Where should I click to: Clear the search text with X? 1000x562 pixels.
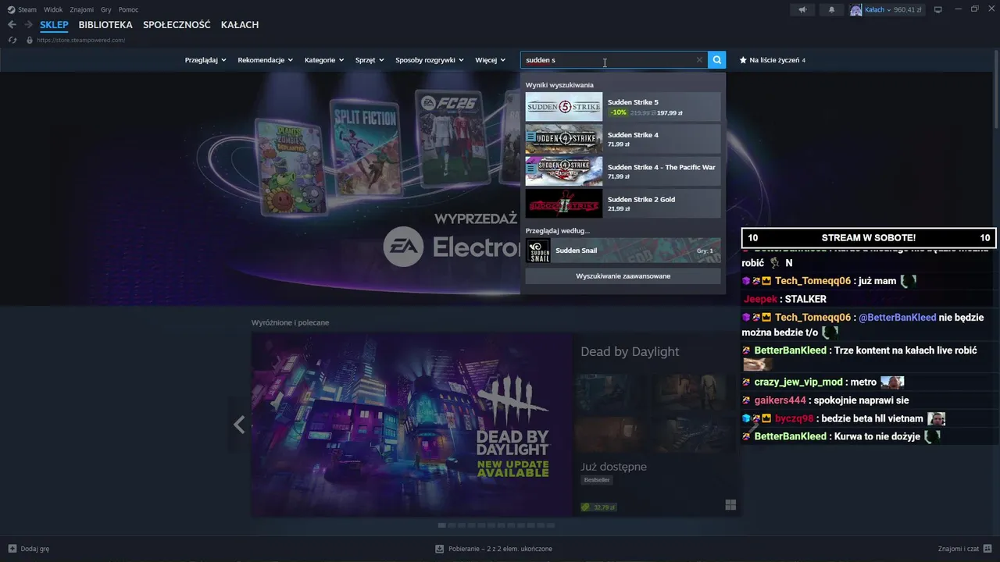point(699,60)
